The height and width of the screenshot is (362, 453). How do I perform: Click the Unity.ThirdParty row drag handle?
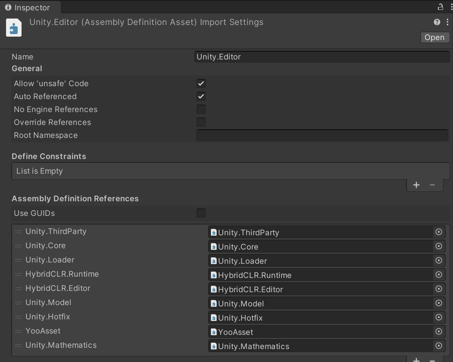18,232
